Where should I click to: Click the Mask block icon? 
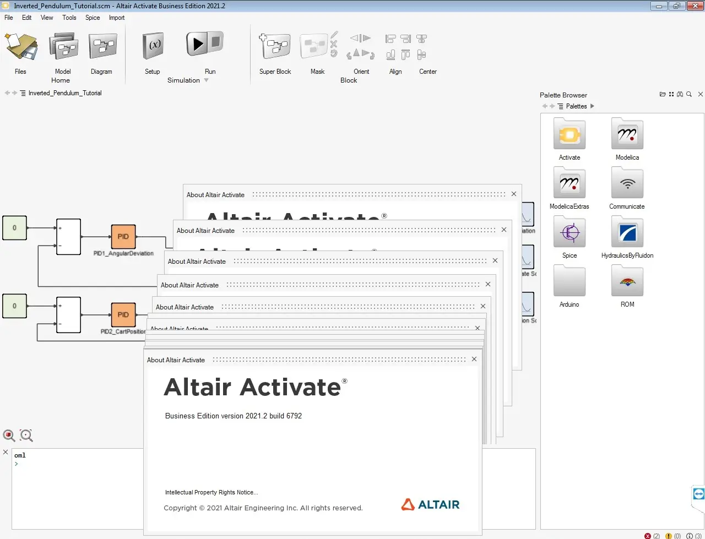tap(314, 46)
